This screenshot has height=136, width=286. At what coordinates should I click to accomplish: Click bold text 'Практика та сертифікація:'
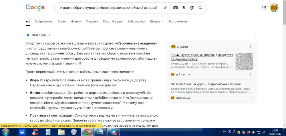(52, 115)
